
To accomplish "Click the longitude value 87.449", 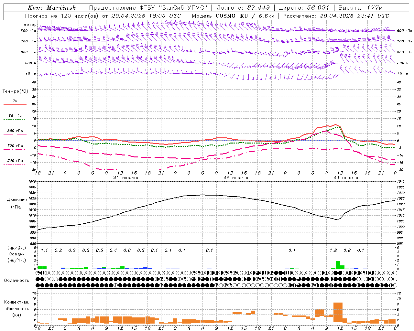I will [x=259, y=8].
